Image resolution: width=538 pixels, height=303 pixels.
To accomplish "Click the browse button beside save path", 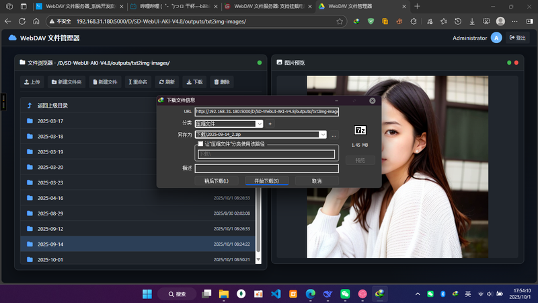I will pyautogui.click(x=334, y=135).
